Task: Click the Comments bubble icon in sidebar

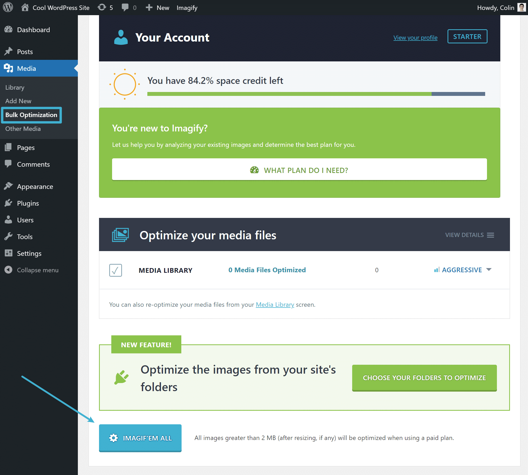Action: (8, 164)
